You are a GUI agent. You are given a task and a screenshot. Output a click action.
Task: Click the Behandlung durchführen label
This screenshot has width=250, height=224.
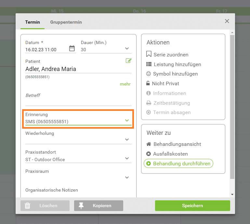[x=182, y=163]
